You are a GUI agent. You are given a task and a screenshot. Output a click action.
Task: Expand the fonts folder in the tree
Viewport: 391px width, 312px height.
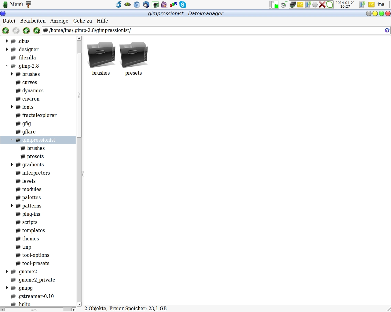tap(12, 107)
